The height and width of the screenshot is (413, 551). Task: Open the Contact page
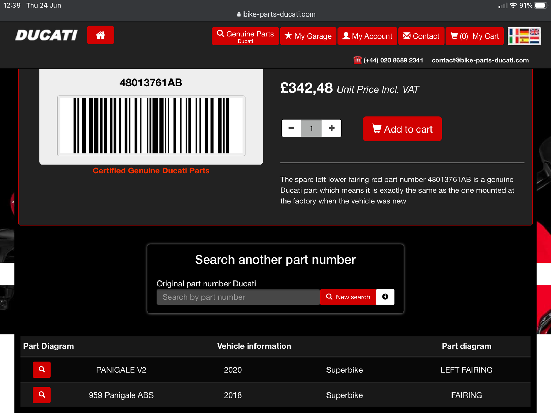[422, 36]
